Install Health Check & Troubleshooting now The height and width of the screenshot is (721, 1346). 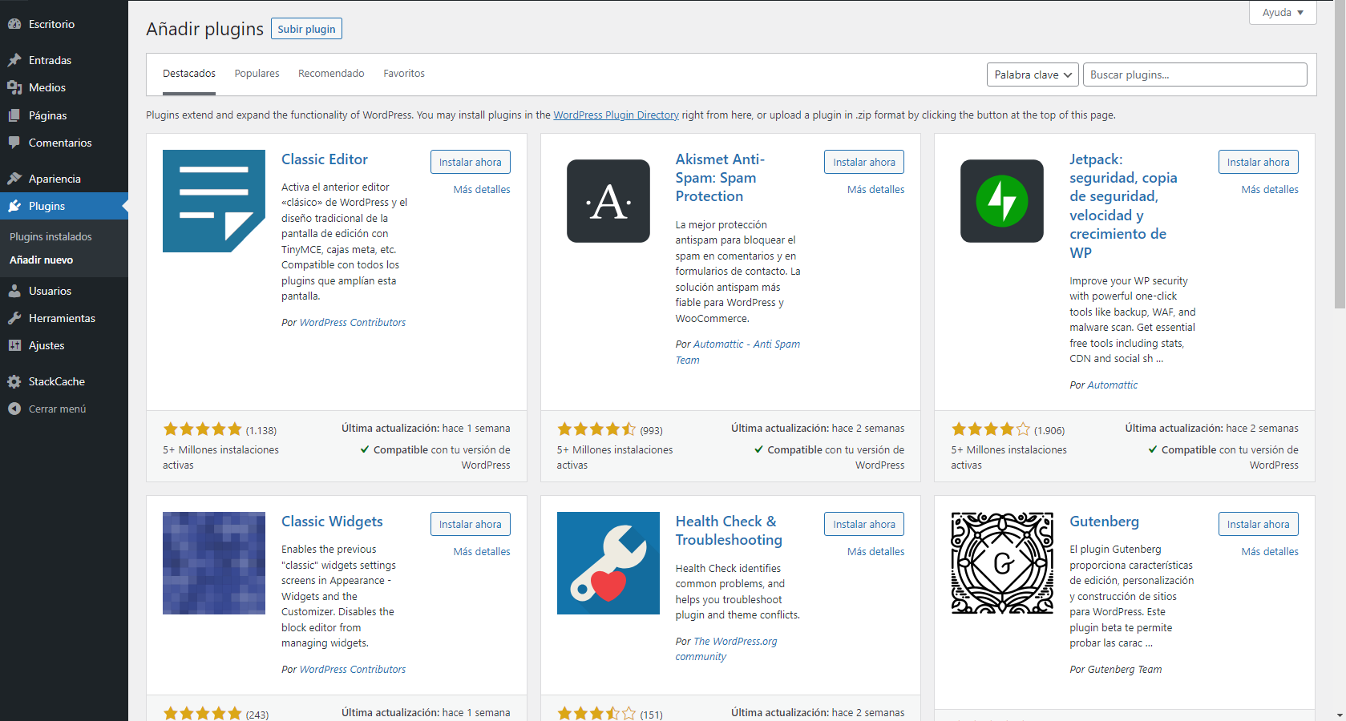pyautogui.click(x=864, y=524)
